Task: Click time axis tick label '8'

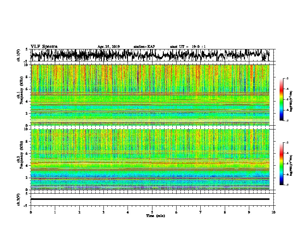Action: tap(225, 212)
